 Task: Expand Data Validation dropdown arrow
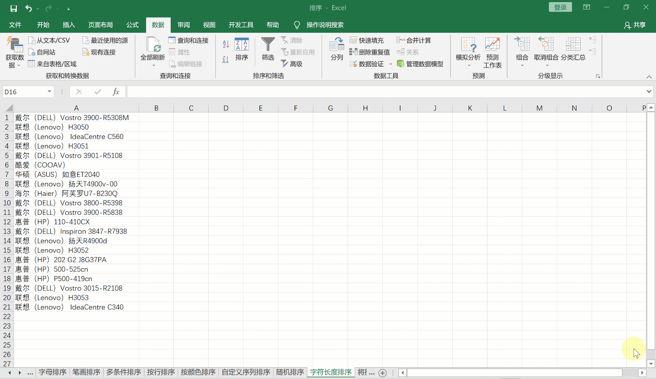(x=391, y=64)
